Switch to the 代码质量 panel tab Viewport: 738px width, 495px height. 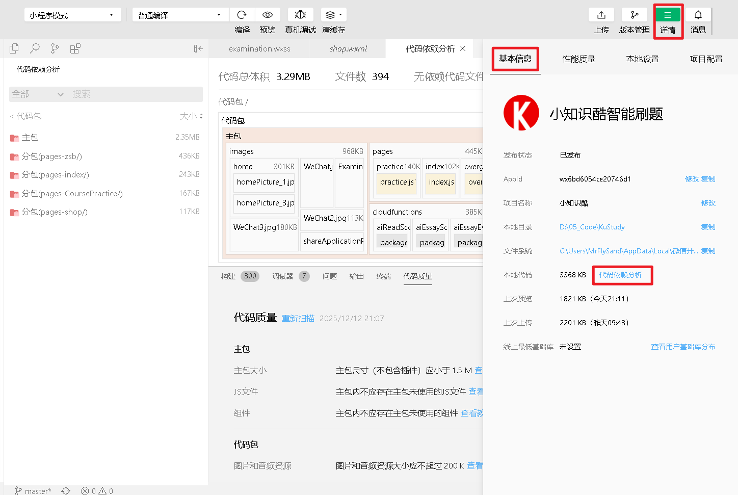click(418, 276)
